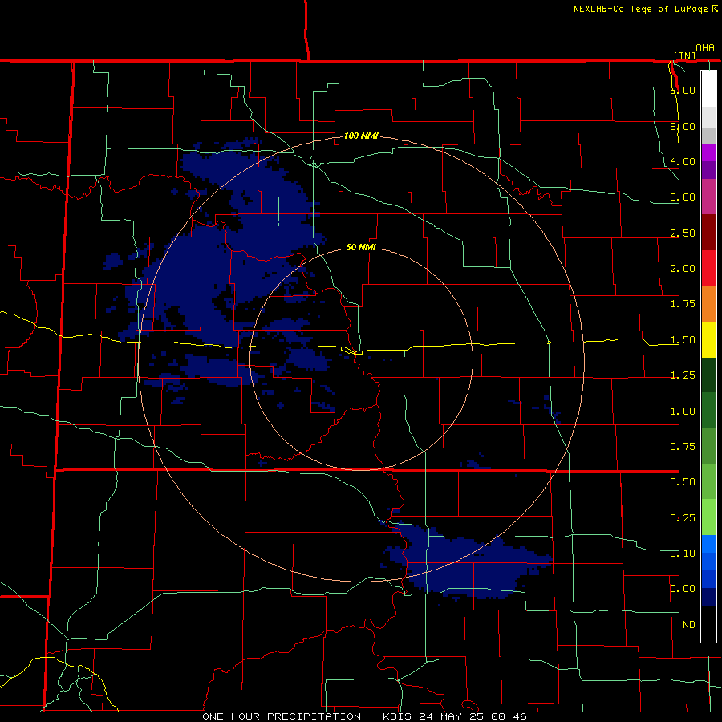Select the dark red legend swatch

tap(708, 233)
